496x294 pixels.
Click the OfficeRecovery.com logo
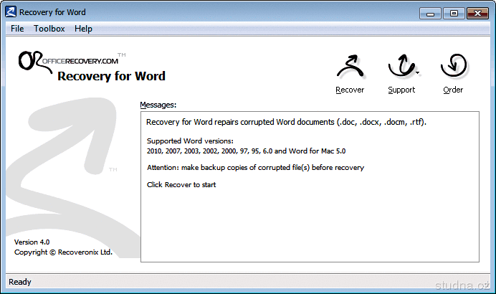[68, 60]
